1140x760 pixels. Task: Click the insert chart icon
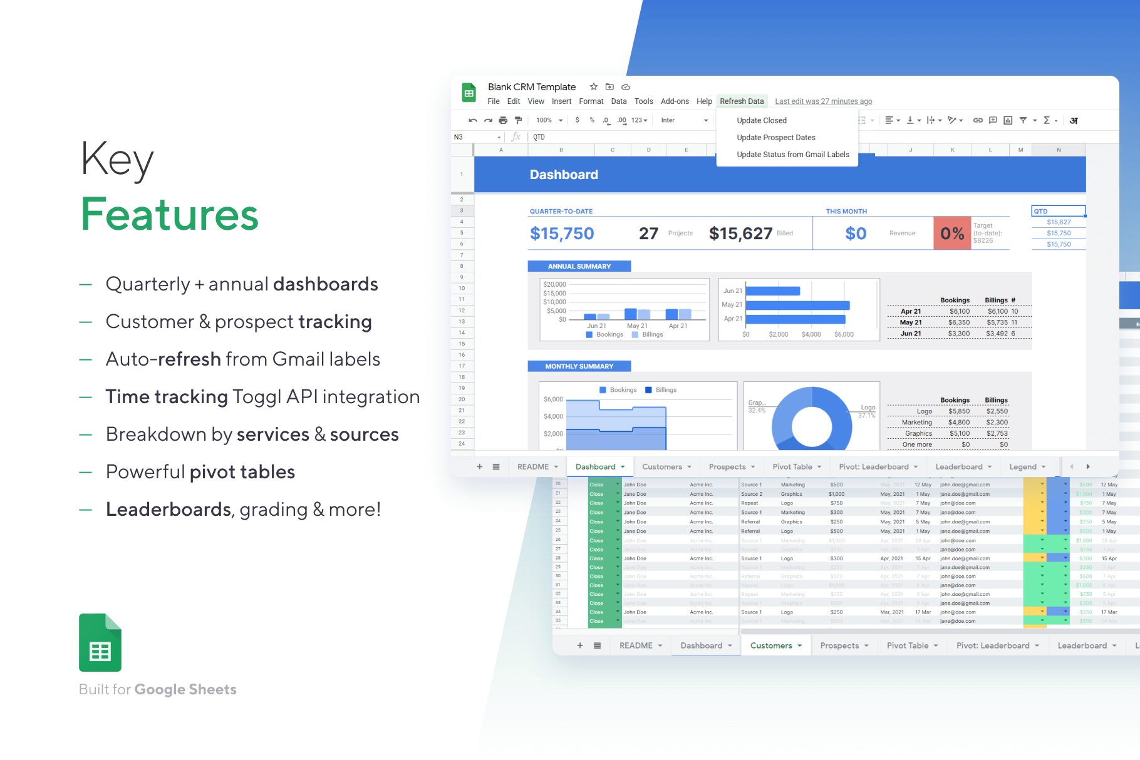point(1008,120)
